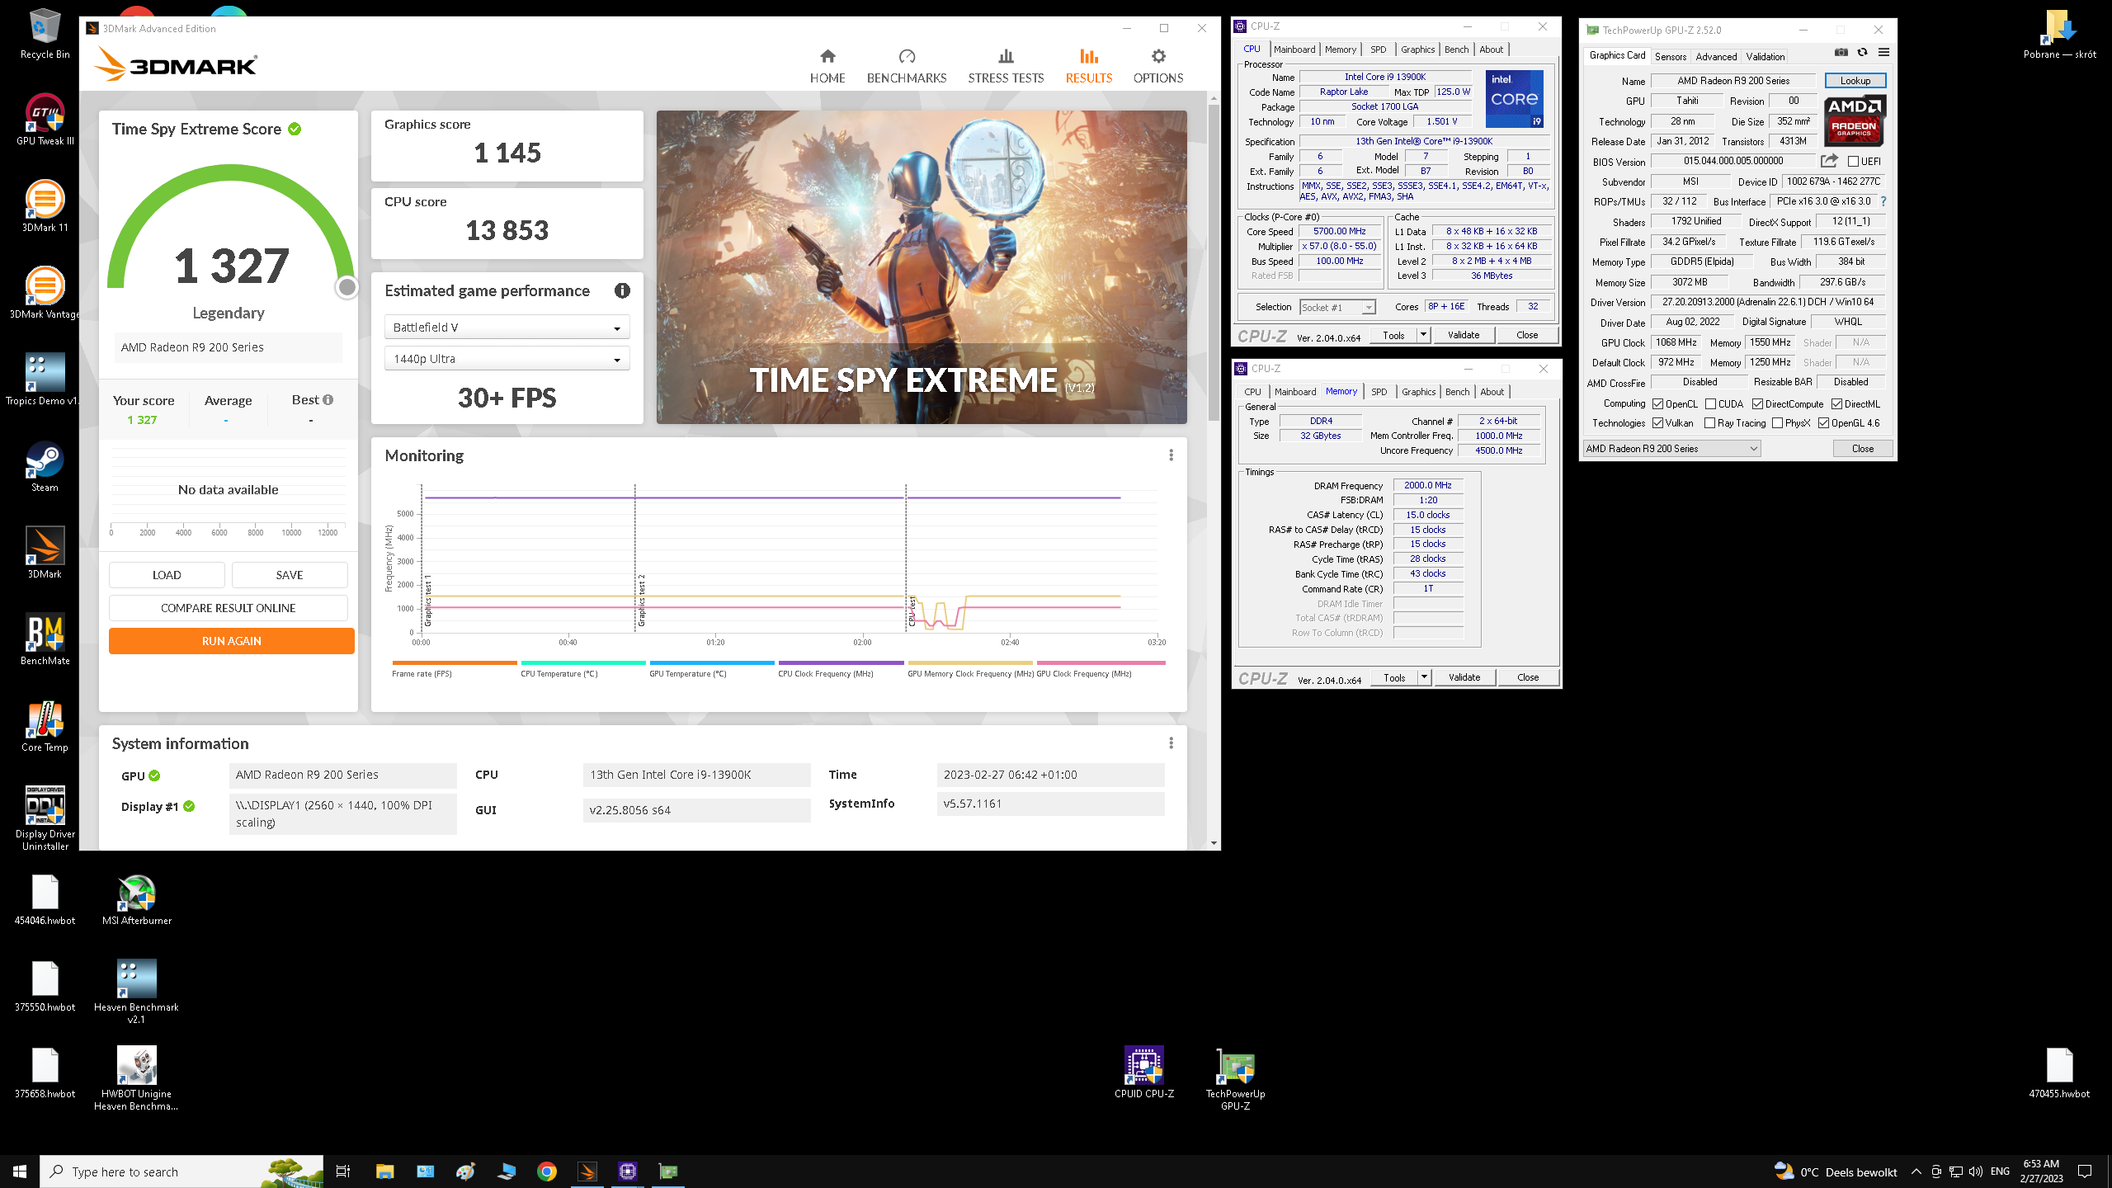Viewport: 2112px width, 1188px height.
Task: Expand the GPU-Z graphics card selector dropdown
Action: [x=1671, y=449]
